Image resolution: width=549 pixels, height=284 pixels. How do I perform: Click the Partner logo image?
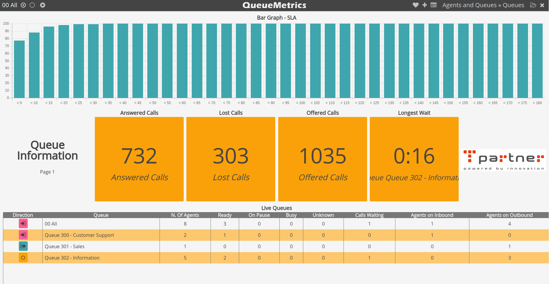click(x=503, y=160)
